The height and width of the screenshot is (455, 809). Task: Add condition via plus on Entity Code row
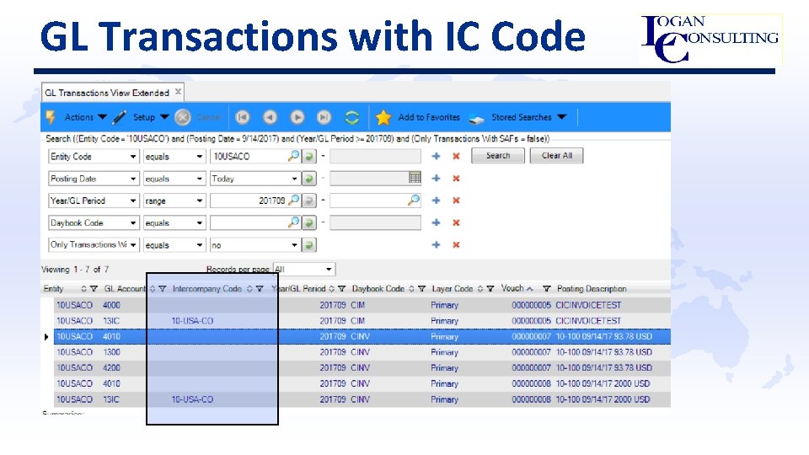tap(436, 156)
